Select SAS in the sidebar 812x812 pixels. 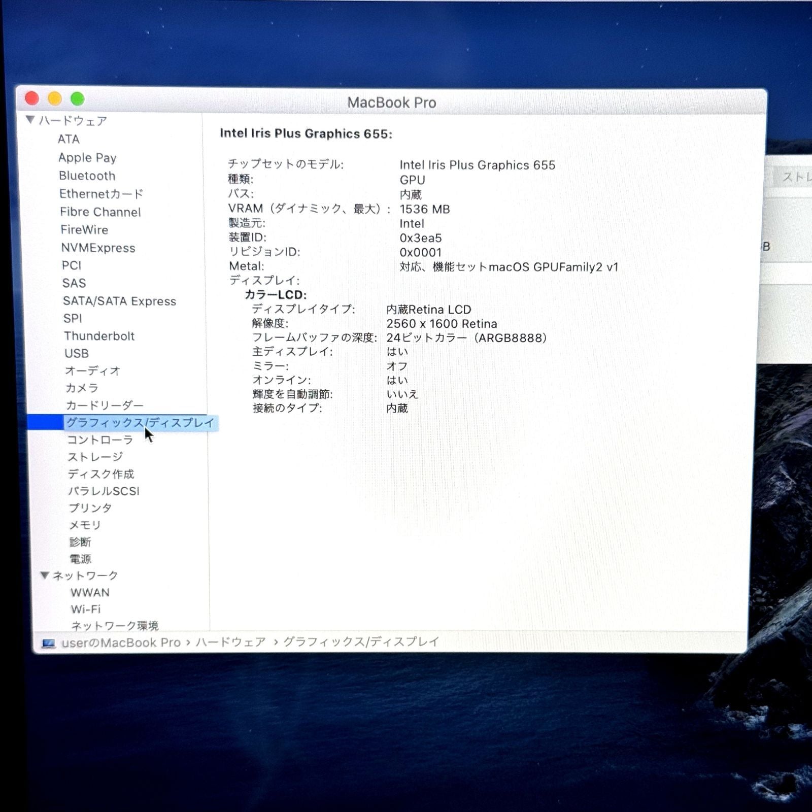74,283
